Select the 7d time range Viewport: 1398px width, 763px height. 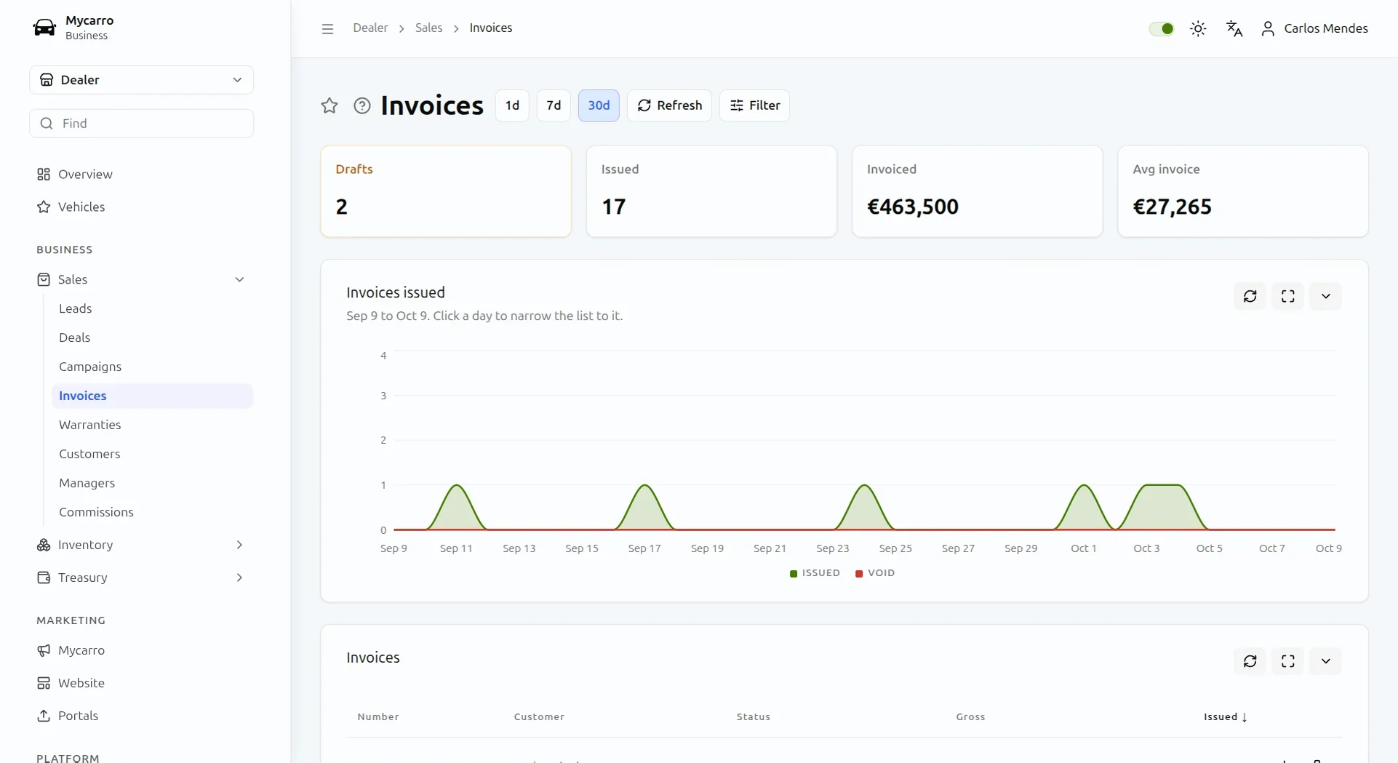554,105
